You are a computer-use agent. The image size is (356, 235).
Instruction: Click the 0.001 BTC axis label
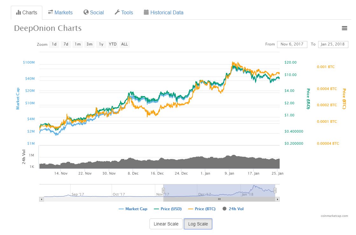[x=326, y=67]
